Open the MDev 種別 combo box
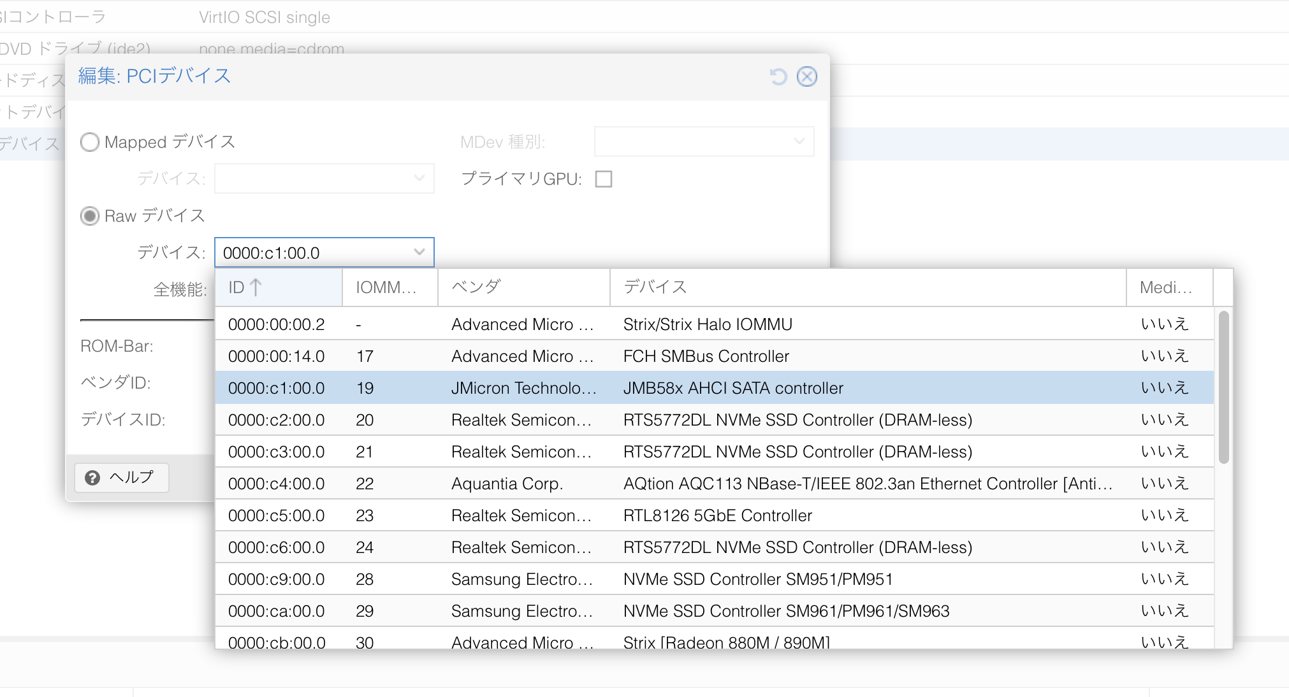This screenshot has height=697, width=1289. pyautogui.click(x=703, y=141)
